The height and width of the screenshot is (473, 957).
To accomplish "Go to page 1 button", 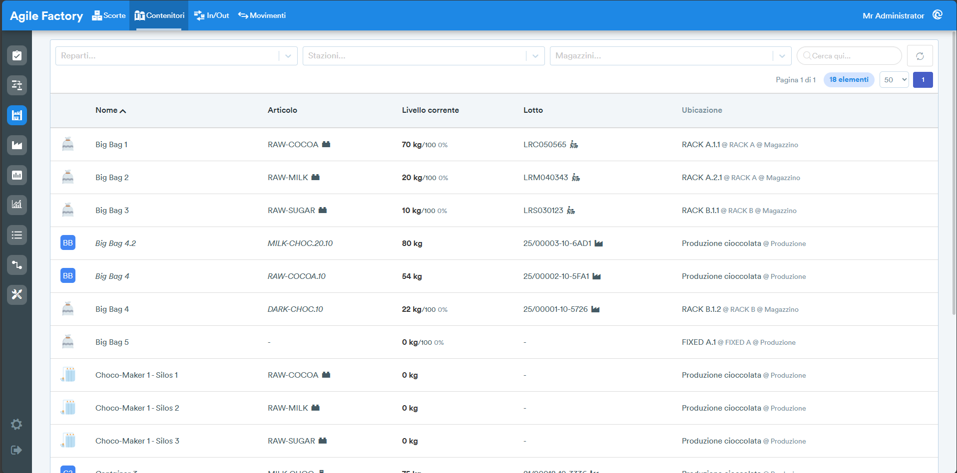I will tap(923, 80).
